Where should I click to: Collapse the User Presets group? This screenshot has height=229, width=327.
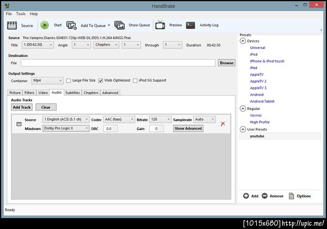coord(243,129)
